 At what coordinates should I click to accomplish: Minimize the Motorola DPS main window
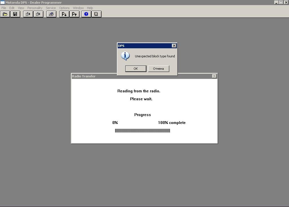pos(276,2)
